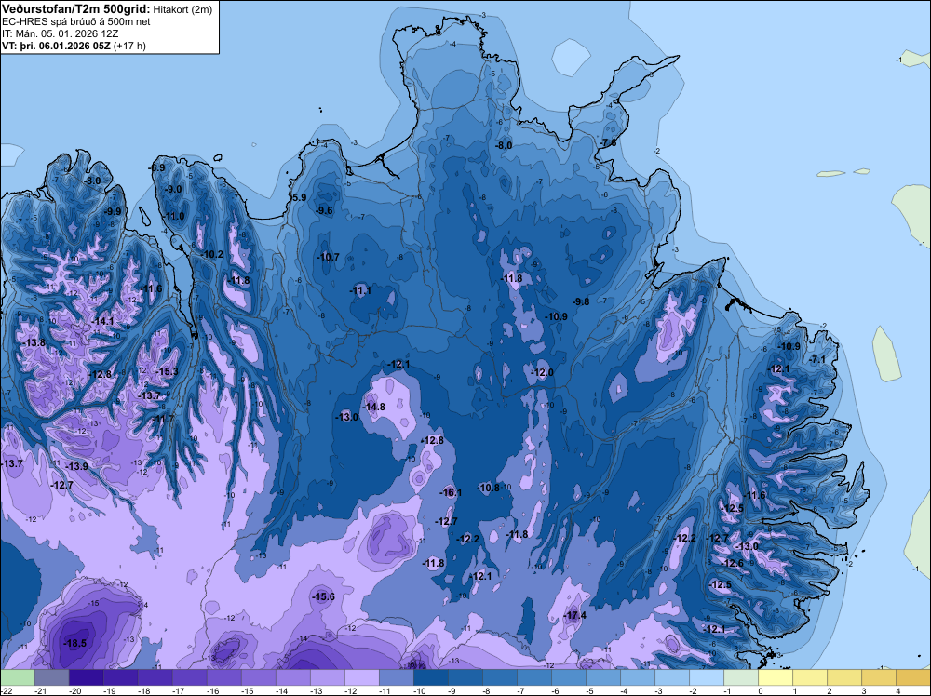Click the -18.5 temperature label on the map

74,643
